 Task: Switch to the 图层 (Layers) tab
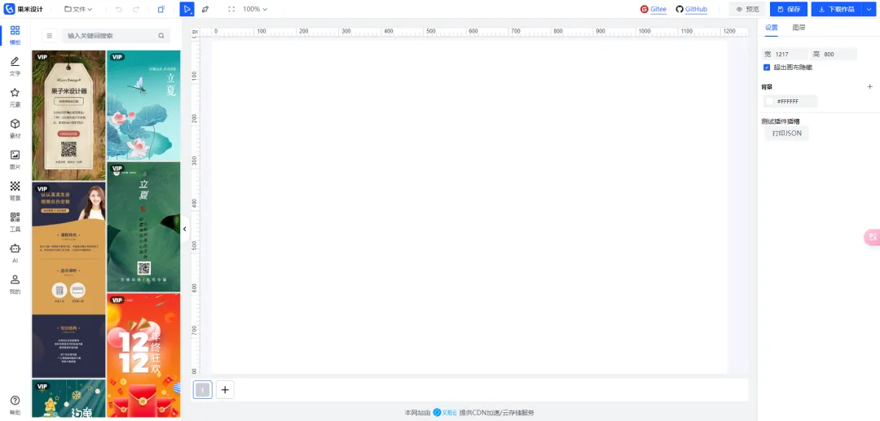(799, 28)
